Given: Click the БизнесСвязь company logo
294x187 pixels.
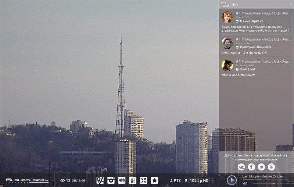Looking at the screenshot, I should pyautogui.click(x=27, y=180).
